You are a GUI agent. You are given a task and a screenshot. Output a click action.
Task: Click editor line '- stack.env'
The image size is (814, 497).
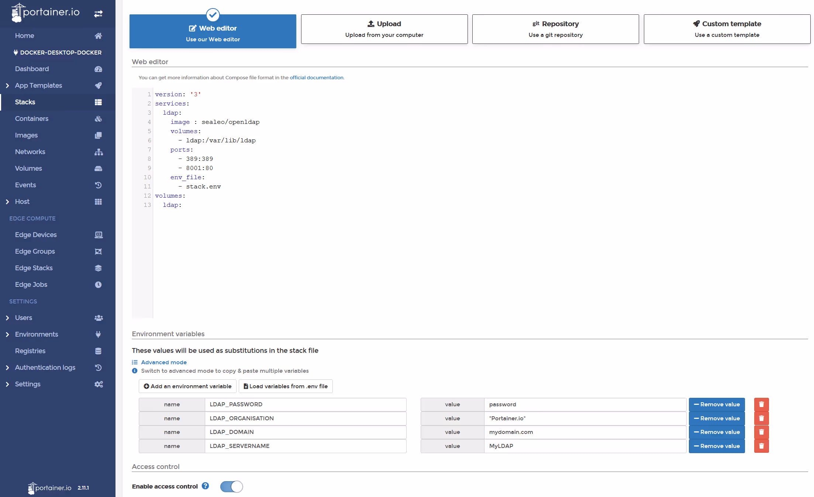click(x=199, y=187)
